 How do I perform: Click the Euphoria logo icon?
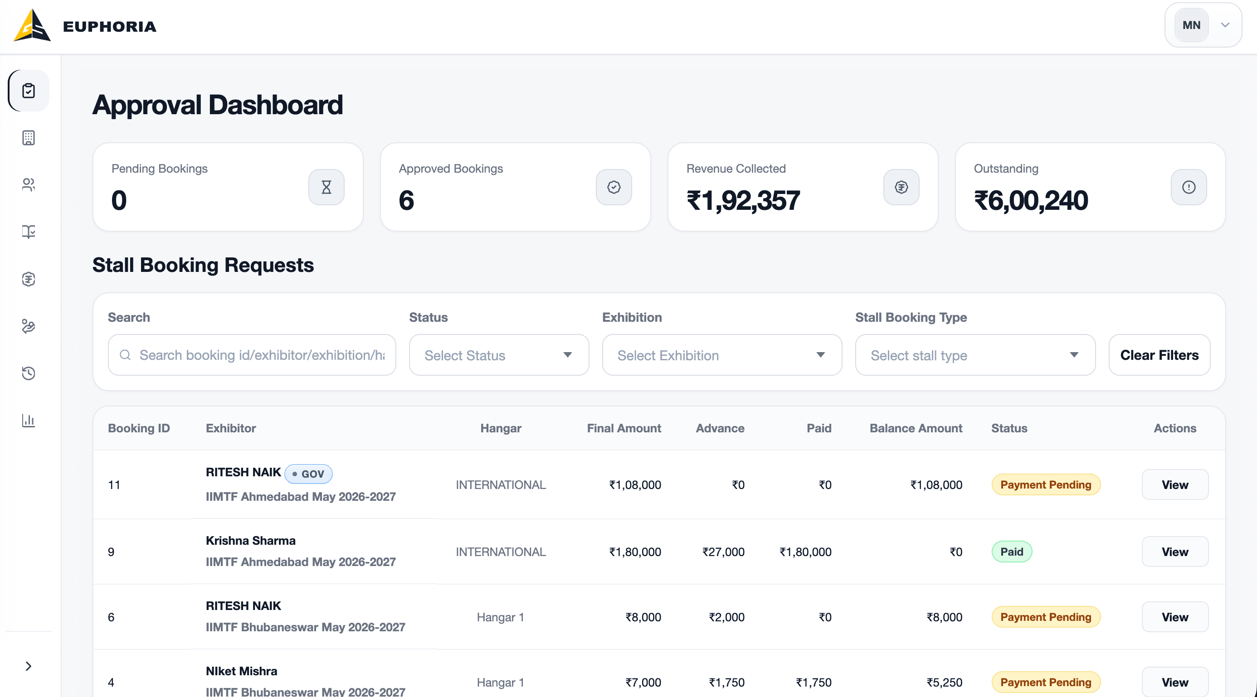(32, 25)
